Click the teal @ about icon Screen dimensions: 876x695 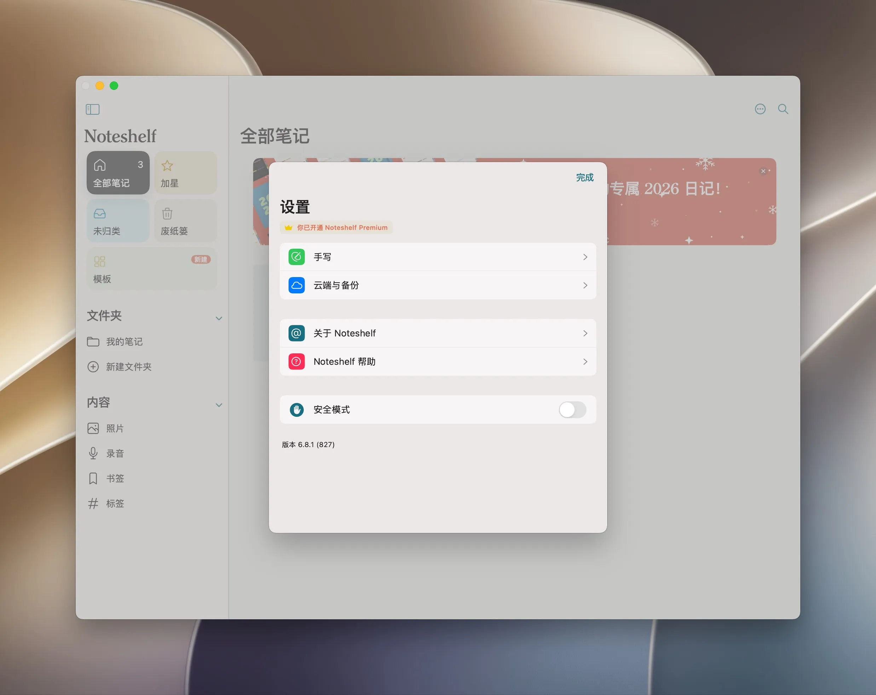point(296,333)
